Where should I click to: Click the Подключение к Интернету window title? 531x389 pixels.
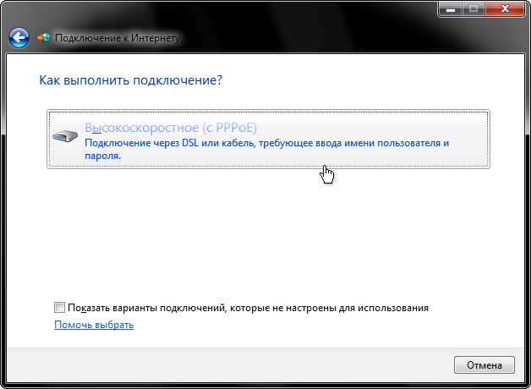118,38
